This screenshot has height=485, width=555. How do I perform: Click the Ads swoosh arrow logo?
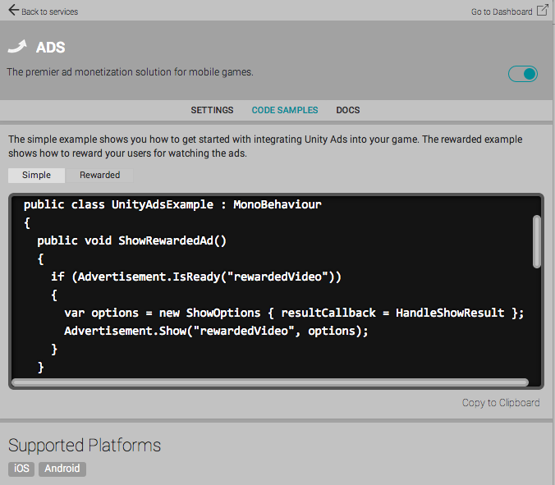pyautogui.click(x=18, y=48)
